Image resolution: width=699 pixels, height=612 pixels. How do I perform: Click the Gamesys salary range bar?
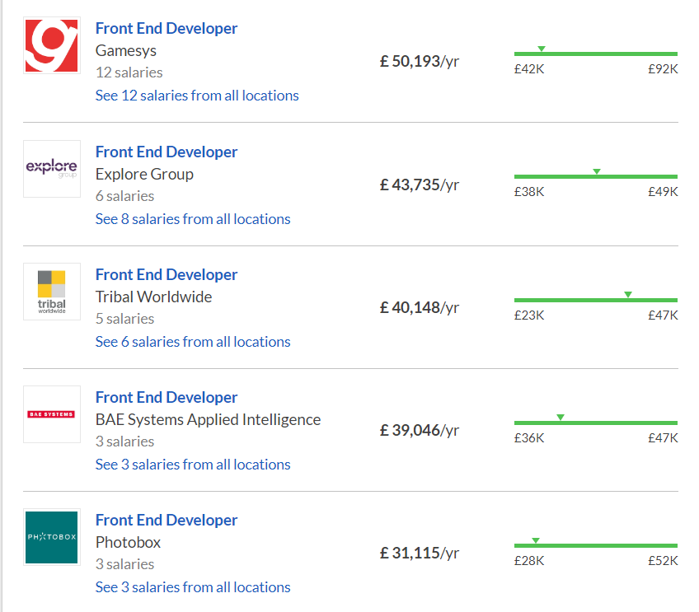(x=596, y=54)
